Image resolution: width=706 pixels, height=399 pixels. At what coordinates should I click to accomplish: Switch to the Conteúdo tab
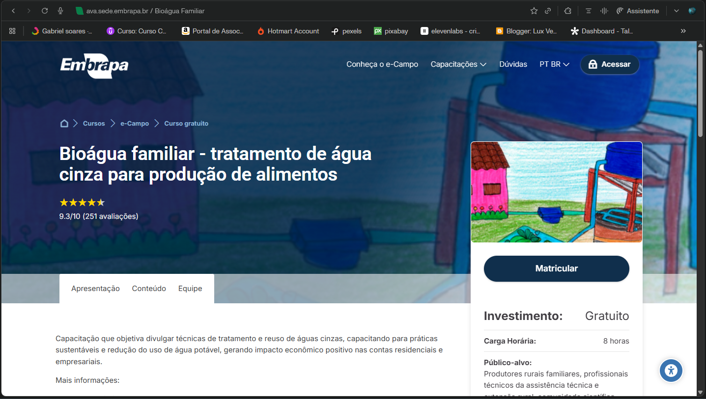(x=149, y=289)
